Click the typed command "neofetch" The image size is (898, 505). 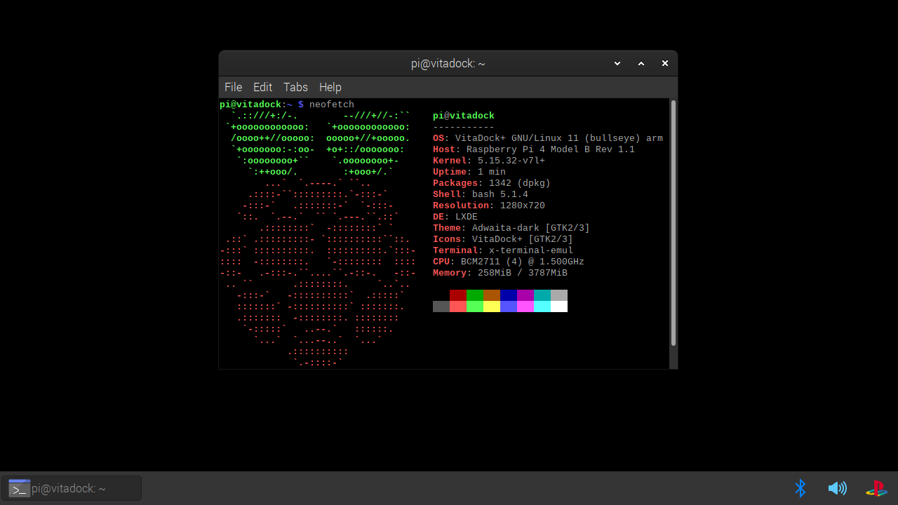click(332, 105)
